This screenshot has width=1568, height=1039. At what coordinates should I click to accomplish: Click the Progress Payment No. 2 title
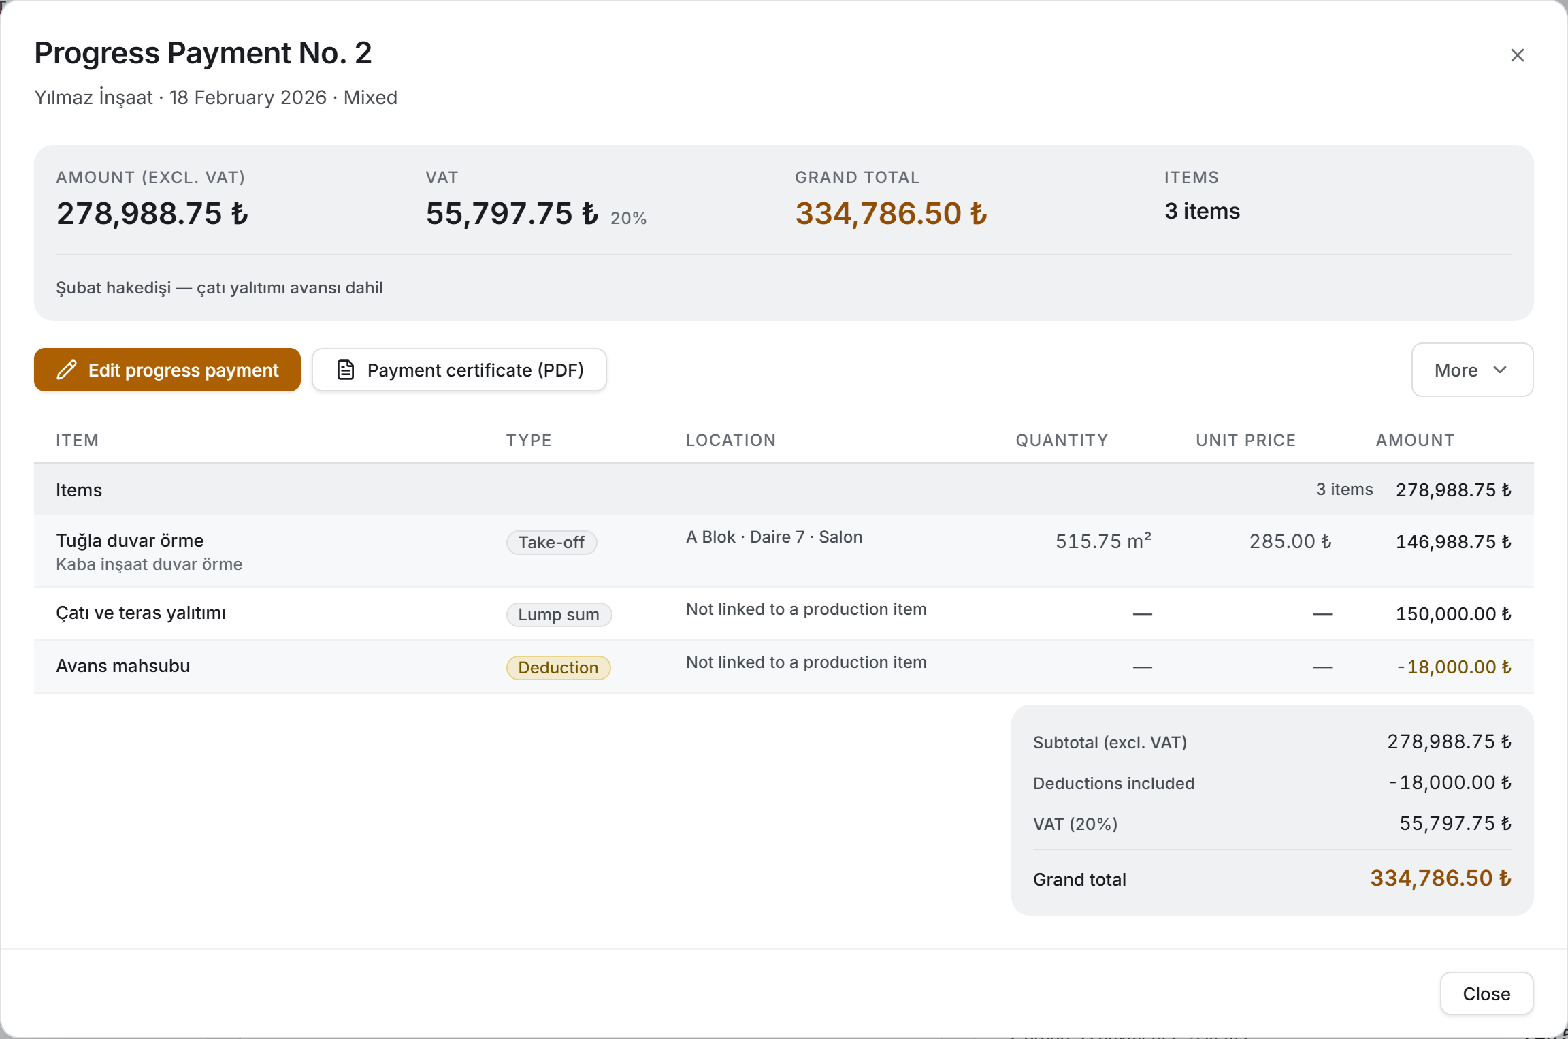[x=203, y=53]
